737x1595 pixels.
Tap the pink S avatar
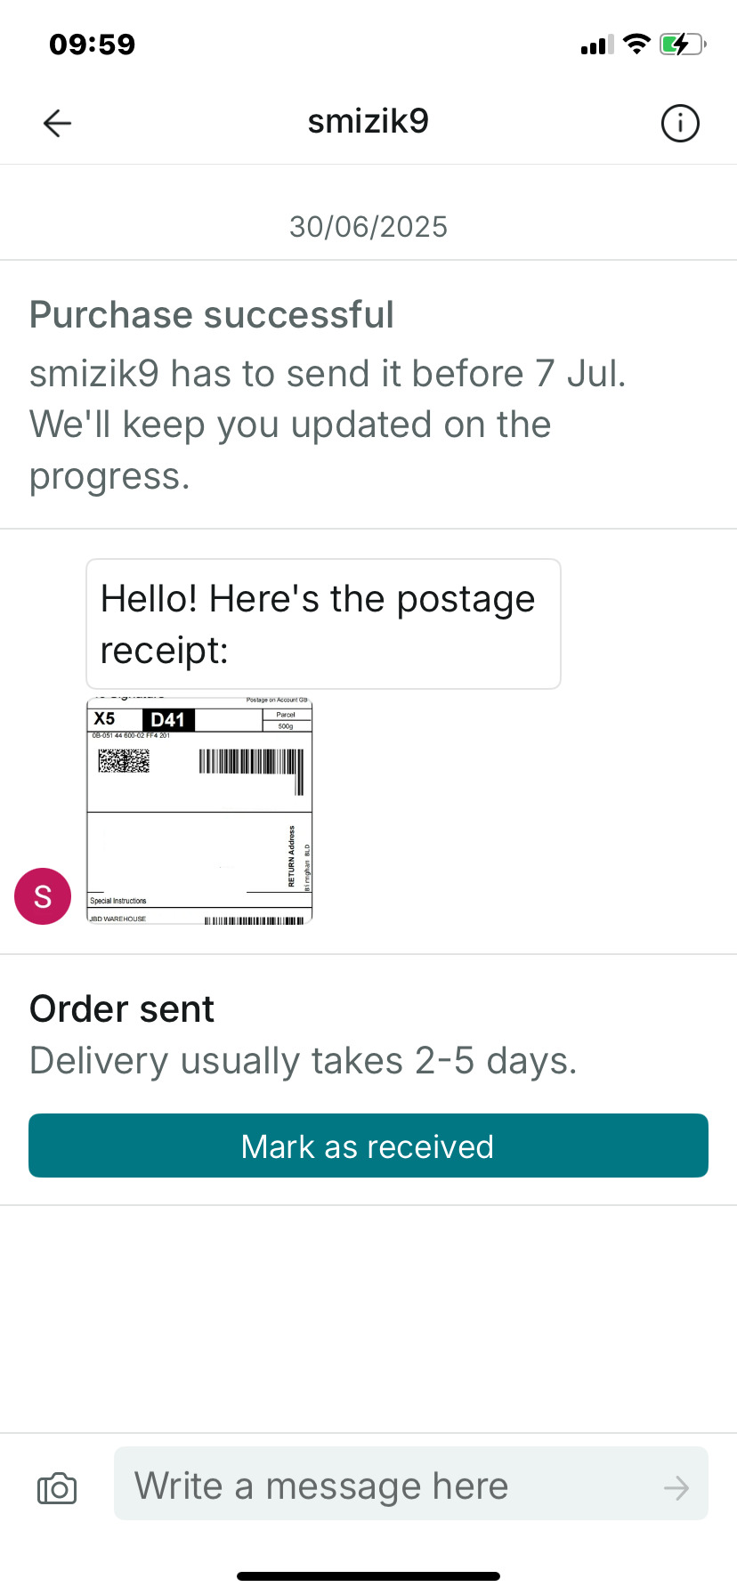point(43,896)
